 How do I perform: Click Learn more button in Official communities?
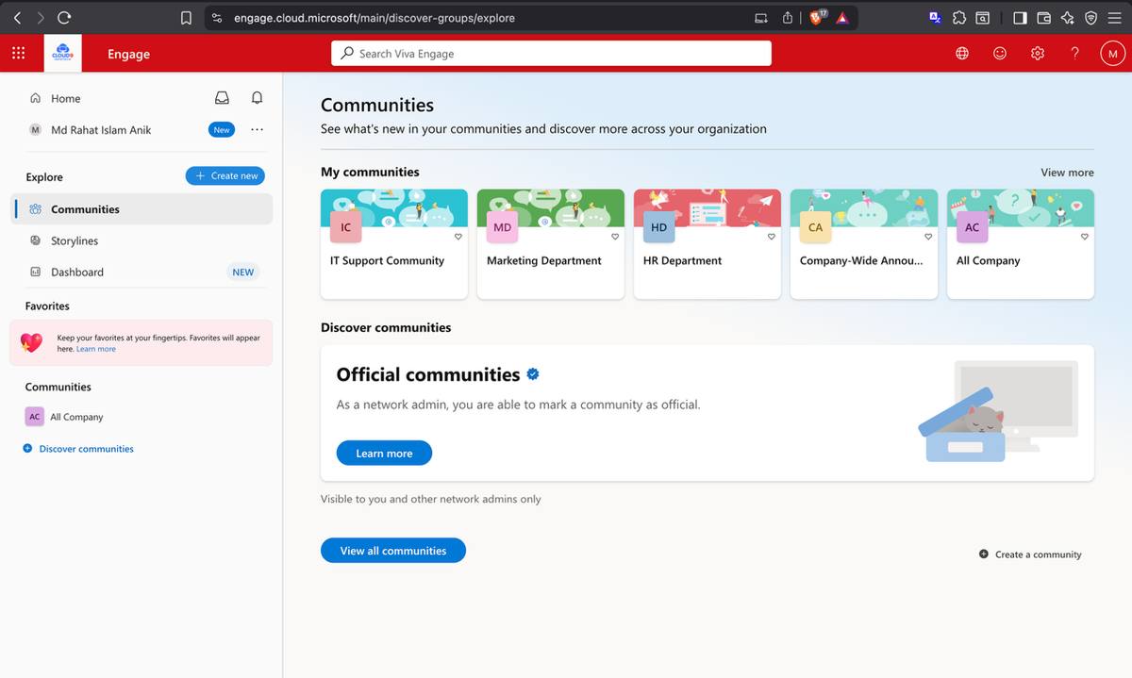pos(384,454)
